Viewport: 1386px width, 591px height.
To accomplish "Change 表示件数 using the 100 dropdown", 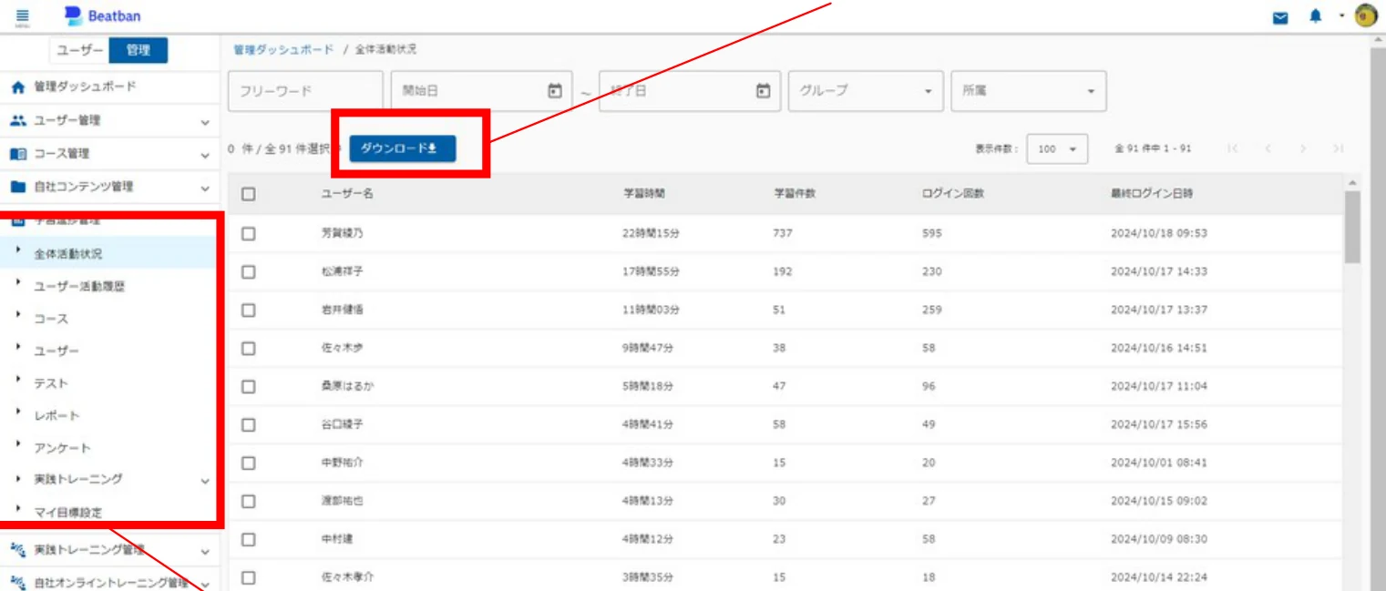I will 1057,149.
